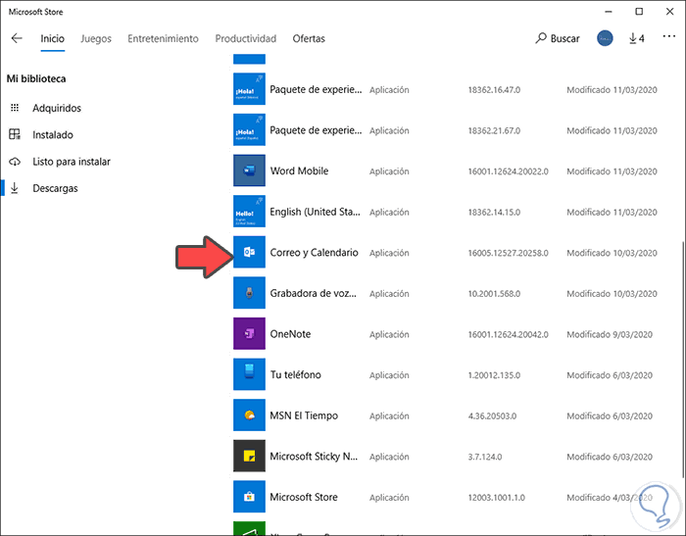This screenshot has width=686, height=536.
Task: Click the Listo para instalar cloud icon
Action: click(x=15, y=162)
